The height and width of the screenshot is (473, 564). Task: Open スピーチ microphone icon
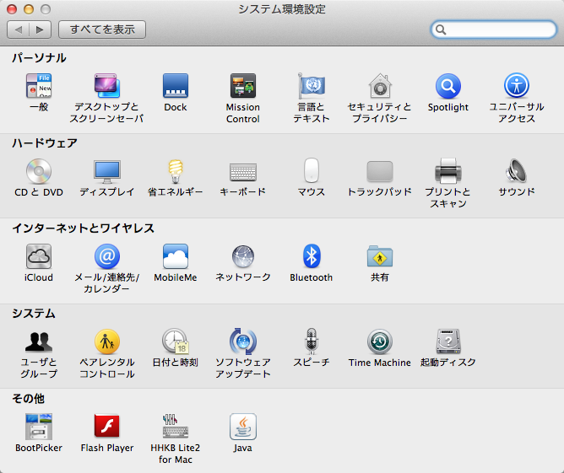312,341
